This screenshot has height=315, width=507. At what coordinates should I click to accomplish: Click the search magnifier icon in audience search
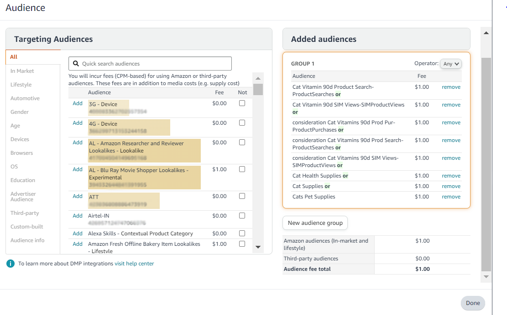coord(75,64)
